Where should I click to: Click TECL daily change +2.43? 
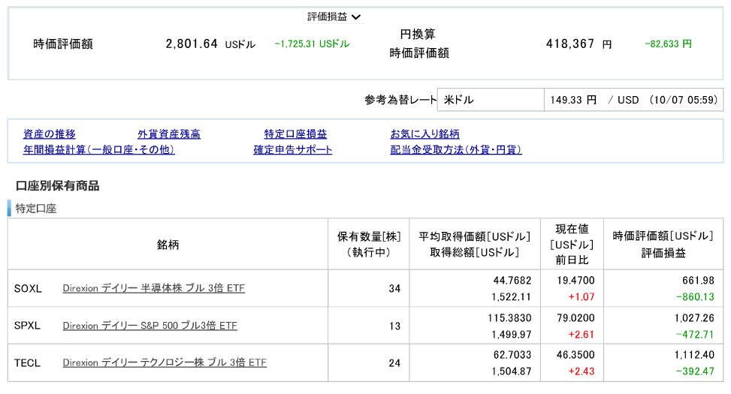coord(581,371)
